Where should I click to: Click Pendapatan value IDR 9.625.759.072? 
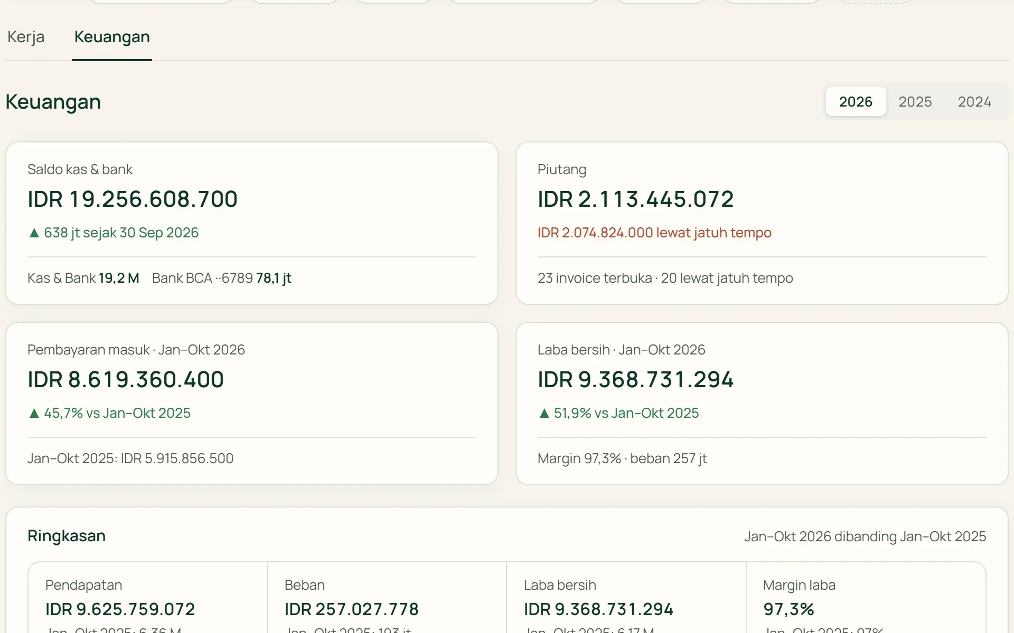point(120,609)
